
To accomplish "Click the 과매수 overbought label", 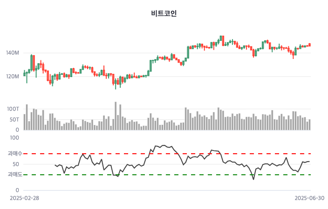I will [x=15, y=153].
